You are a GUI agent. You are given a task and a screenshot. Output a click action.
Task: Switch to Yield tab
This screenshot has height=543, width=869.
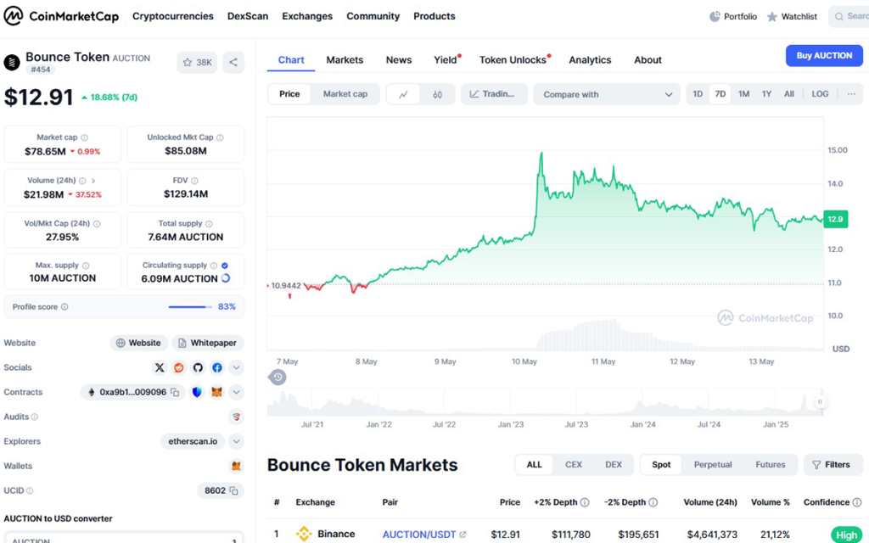446,60
